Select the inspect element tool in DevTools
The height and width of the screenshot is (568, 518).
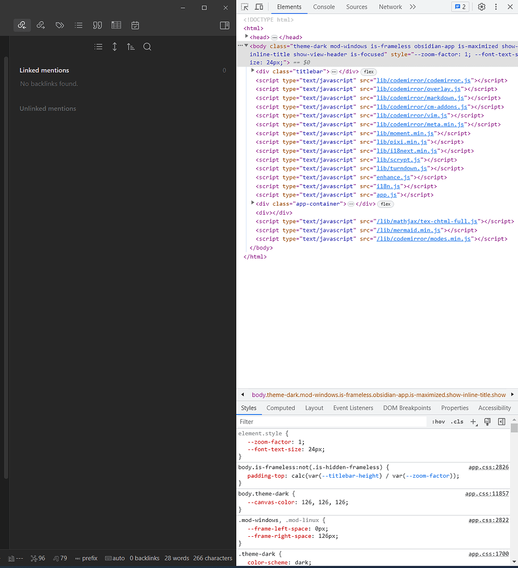coord(245,7)
